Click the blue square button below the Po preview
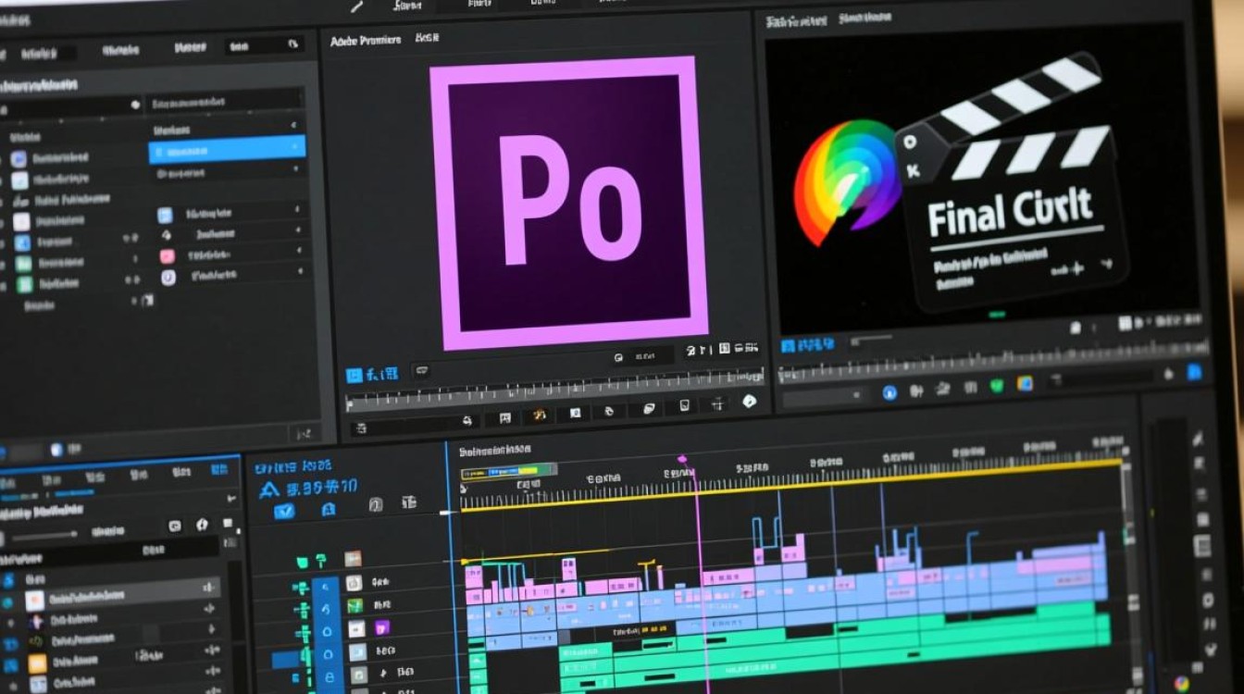 (x=354, y=375)
